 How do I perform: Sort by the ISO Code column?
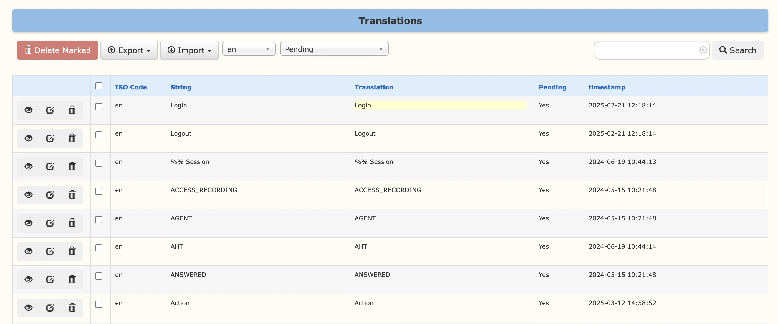[131, 87]
